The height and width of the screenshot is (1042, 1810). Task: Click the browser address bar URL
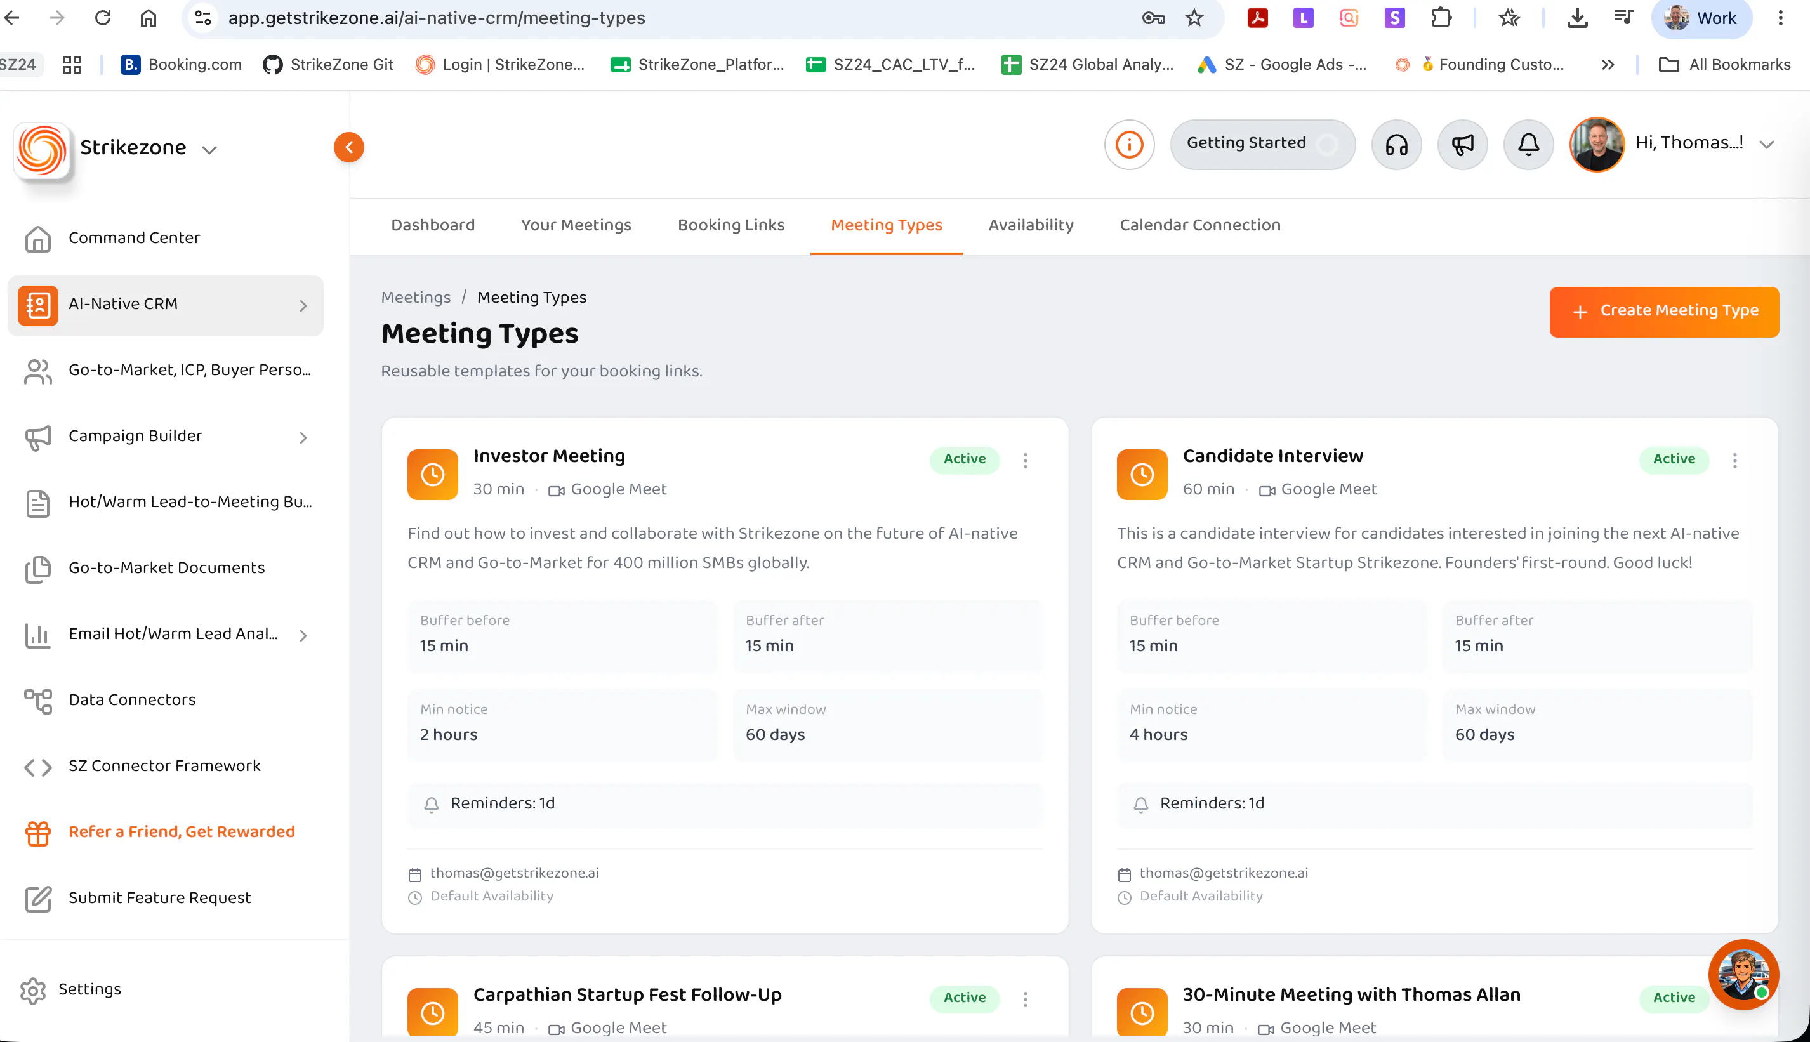(x=436, y=18)
